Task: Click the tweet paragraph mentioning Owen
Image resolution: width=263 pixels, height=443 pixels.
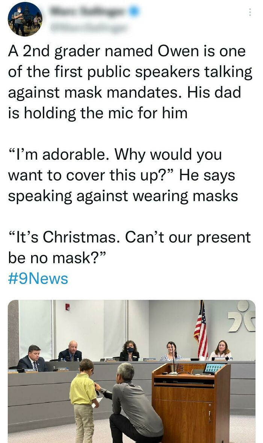Action: click(x=130, y=82)
